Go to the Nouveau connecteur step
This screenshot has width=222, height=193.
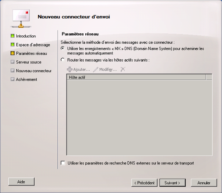34,71
